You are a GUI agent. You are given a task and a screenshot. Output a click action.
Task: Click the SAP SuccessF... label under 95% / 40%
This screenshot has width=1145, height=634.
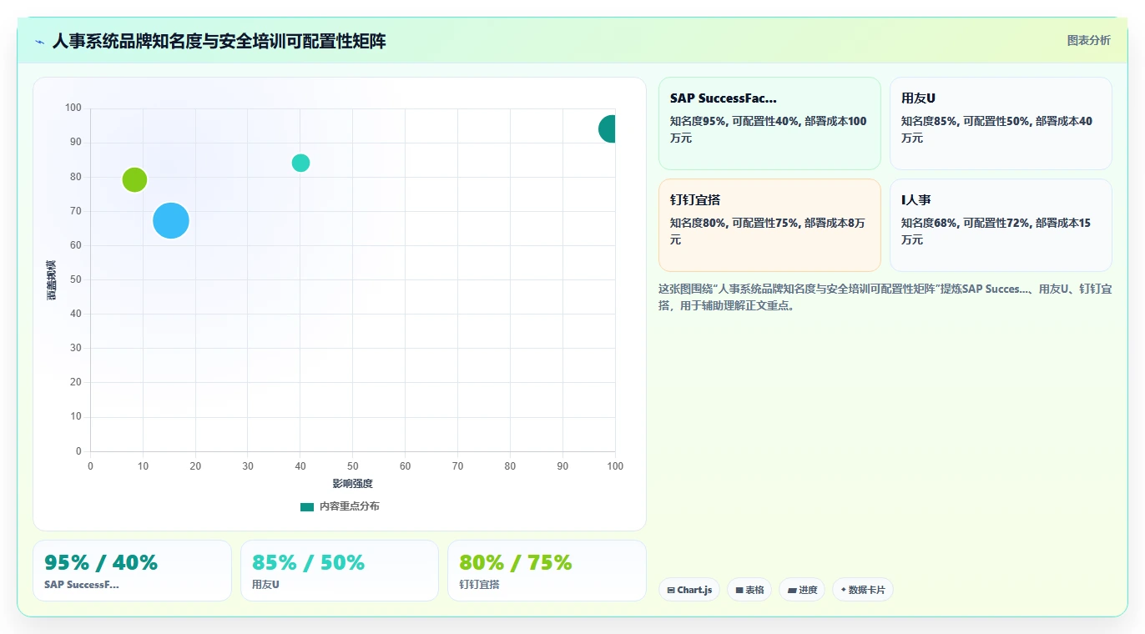[82, 585]
